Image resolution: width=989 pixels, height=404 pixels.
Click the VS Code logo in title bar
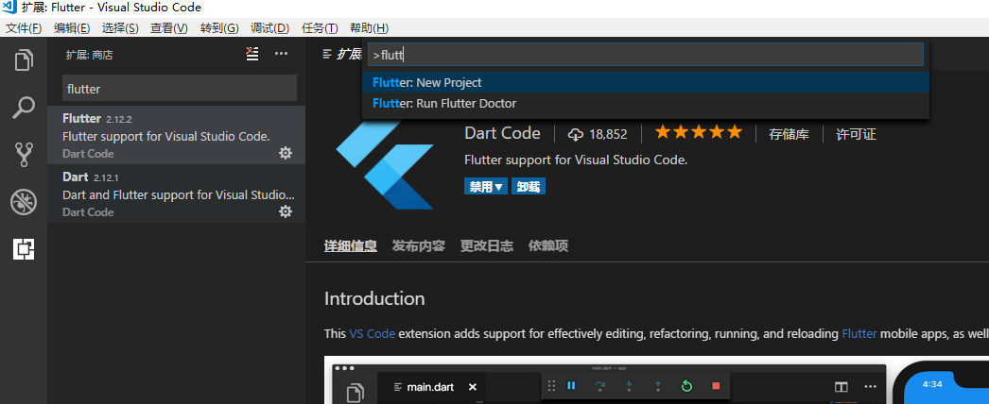click(9, 8)
